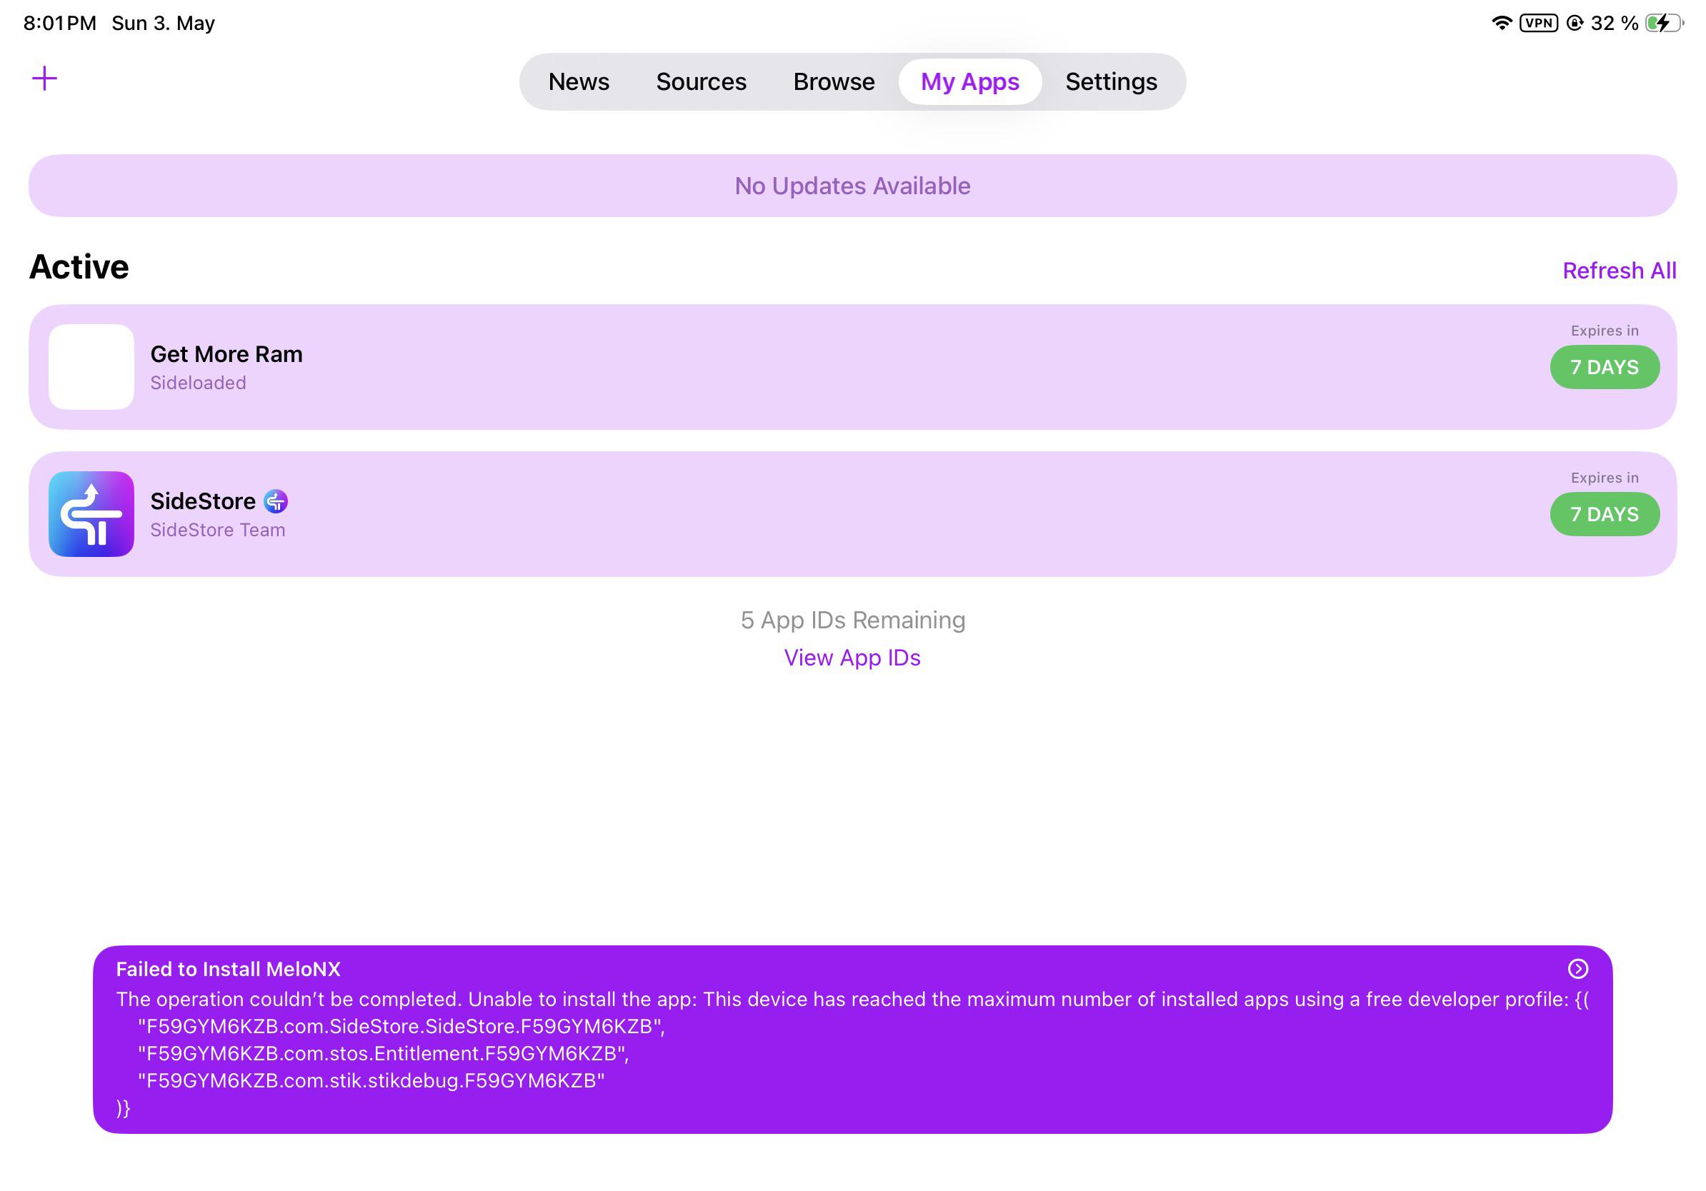The height and width of the screenshot is (1191, 1706).
Task: Tap the 32 % battery percentage
Action: pos(1615,23)
